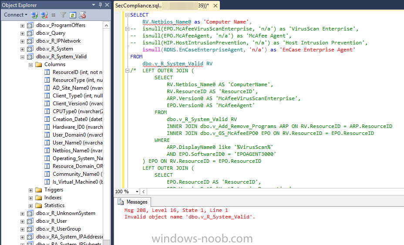Expand the dbo.v_R_UserGroup view node
This screenshot has width=404, height=245.
tap(22, 229)
